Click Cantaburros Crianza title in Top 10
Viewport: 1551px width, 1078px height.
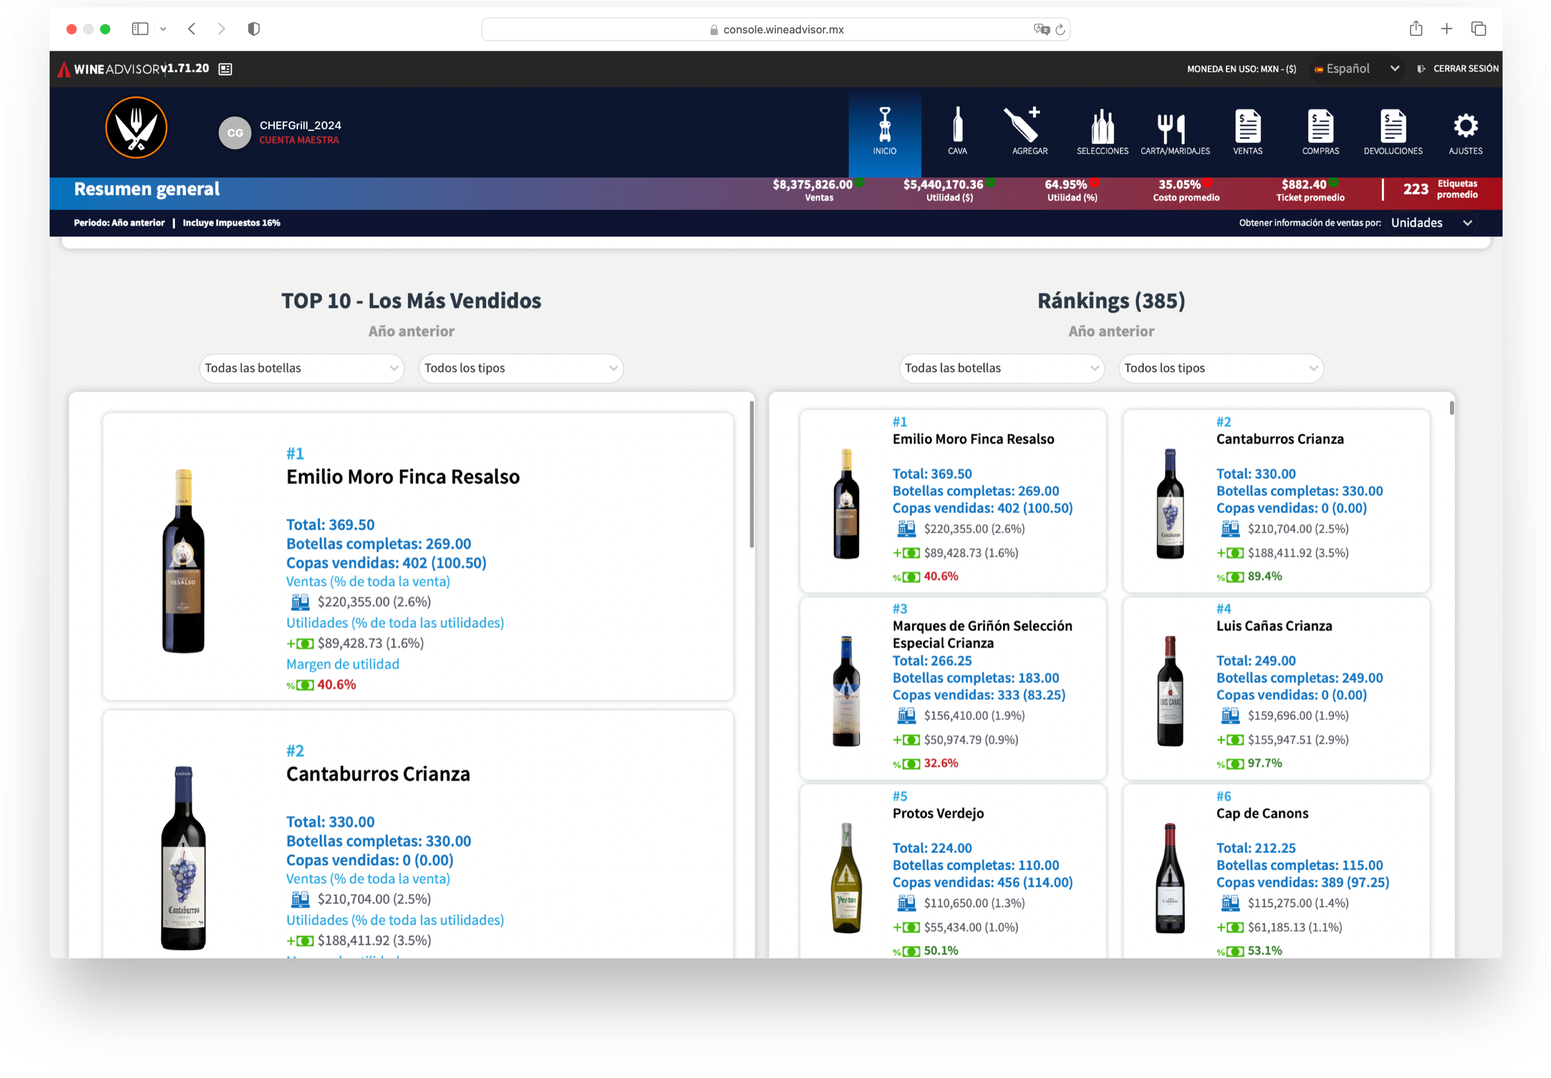click(x=378, y=774)
